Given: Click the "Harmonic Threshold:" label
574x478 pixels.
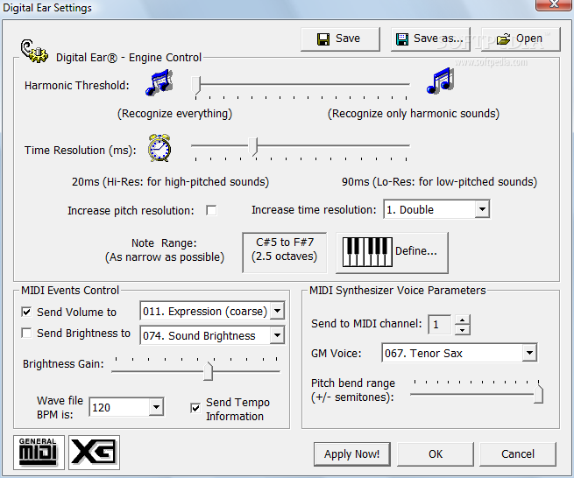Looking at the screenshot, I should [77, 86].
